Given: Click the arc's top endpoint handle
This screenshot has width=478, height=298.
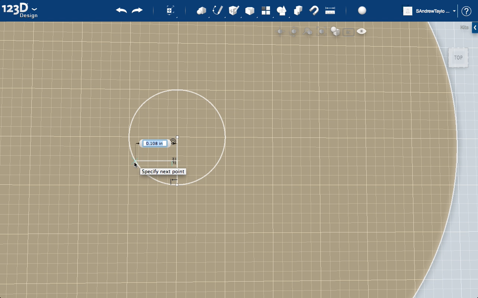Looking at the screenshot, I should 177,137.
